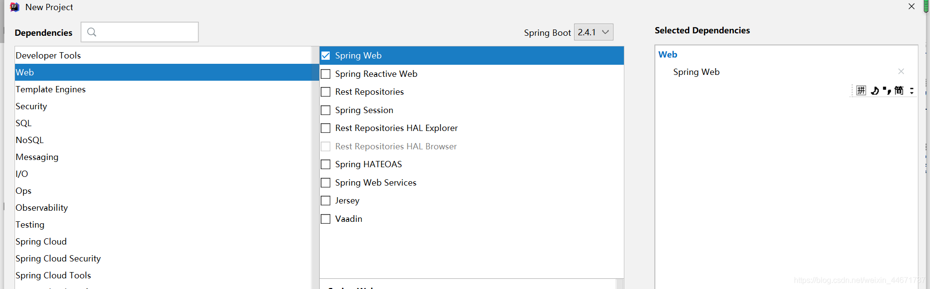
Task: Enable the Jersey checkbox
Action: click(x=325, y=201)
